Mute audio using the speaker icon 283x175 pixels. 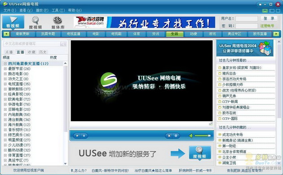click(x=191, y=136)
